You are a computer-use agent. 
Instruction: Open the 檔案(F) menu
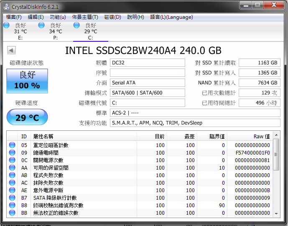pyautogui.click(x=14, y=17)
